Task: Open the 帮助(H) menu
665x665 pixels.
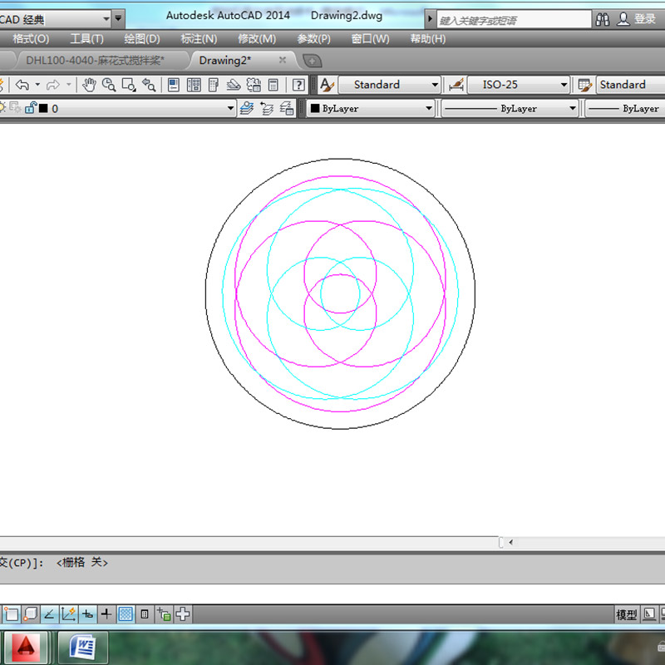Action: (x=428, y=39)
